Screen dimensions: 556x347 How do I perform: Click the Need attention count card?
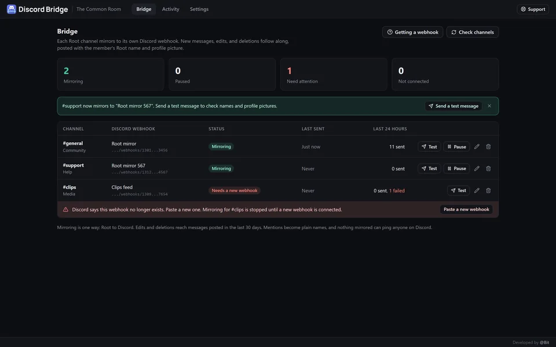(x=334, y=75)
